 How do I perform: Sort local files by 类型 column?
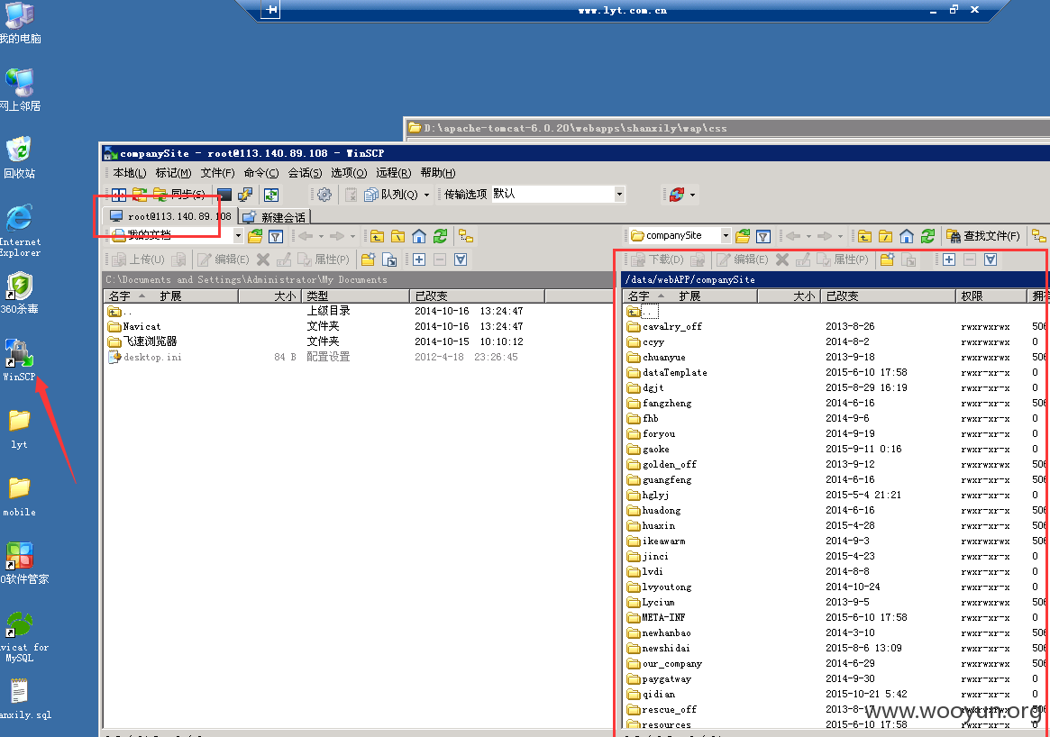pyautogui.click(x=355, y=296)
